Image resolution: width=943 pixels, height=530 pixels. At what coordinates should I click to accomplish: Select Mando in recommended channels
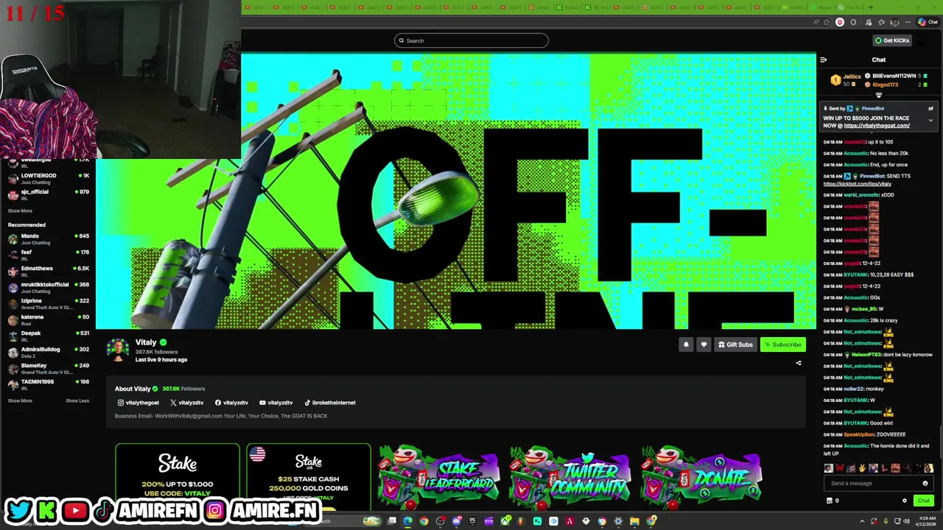pyautogui.click(x=48, y=239)
